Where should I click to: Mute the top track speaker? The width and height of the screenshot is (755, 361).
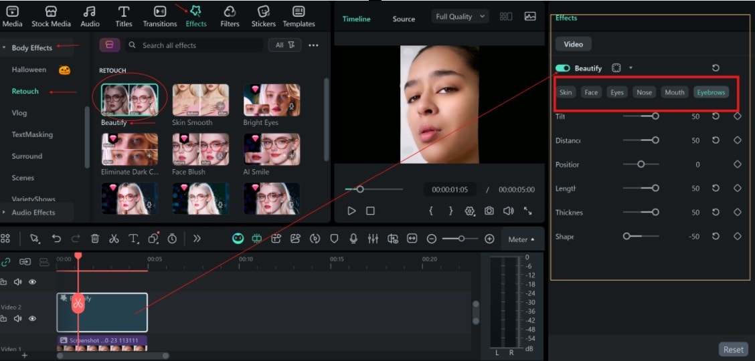point(18,281)
